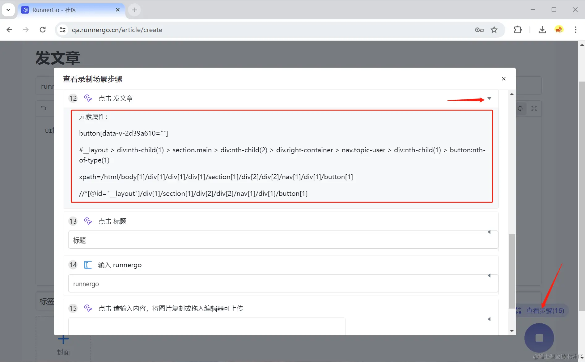Click the step 15 cursor click icon
The height and width of the screenshot is (362, 585).
[x=88, y=309]
